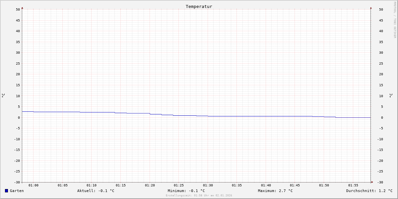
Task: Click the 01:50 time axis label
Action: pyautogui.click(x=324, y=185)
